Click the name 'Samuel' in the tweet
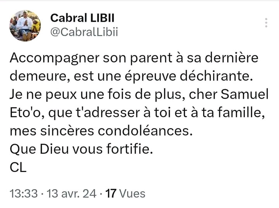 pos(245,94)
